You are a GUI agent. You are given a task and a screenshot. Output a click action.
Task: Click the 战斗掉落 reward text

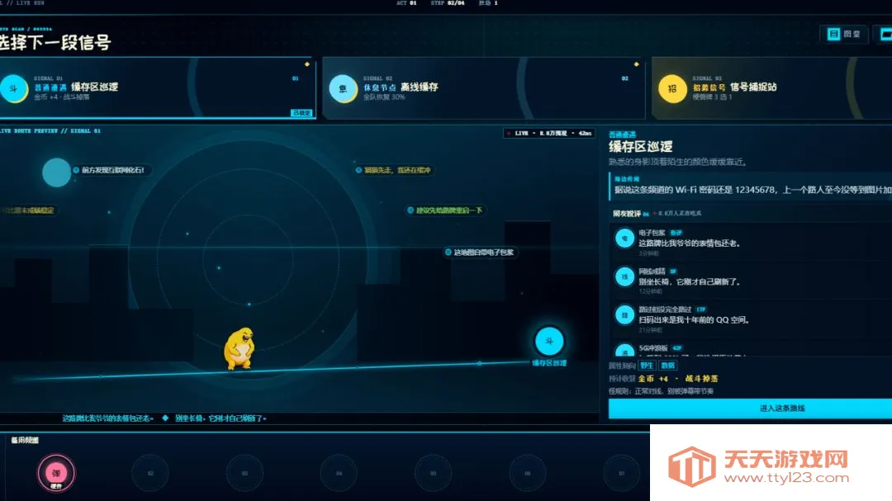click(701, 379)
